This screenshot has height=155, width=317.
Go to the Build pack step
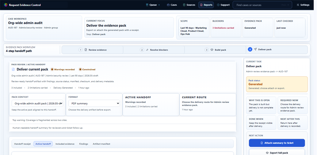(215, 50)
